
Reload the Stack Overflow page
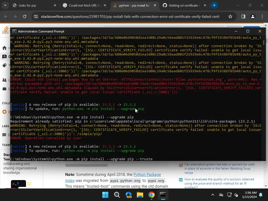25,16
